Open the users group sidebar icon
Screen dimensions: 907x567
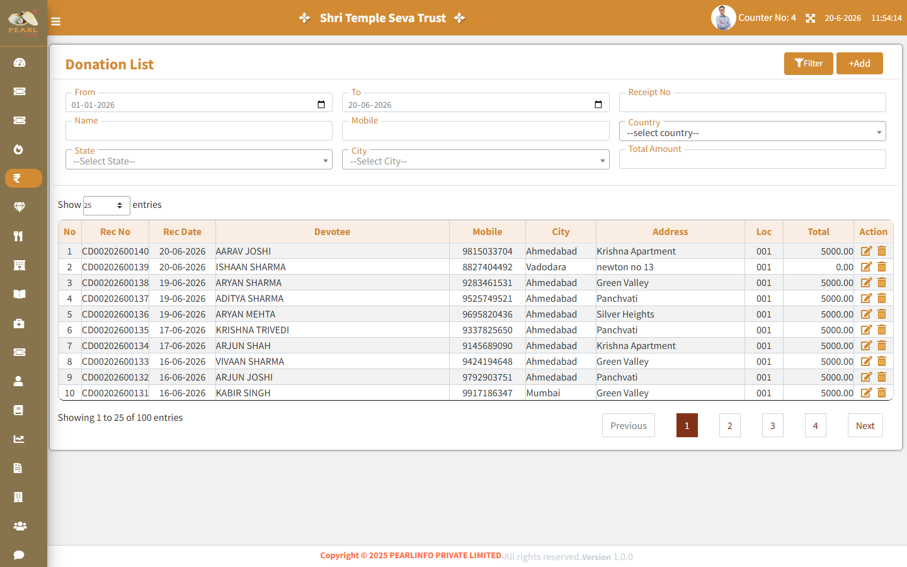pyautogui.click(x=20, y=526)
